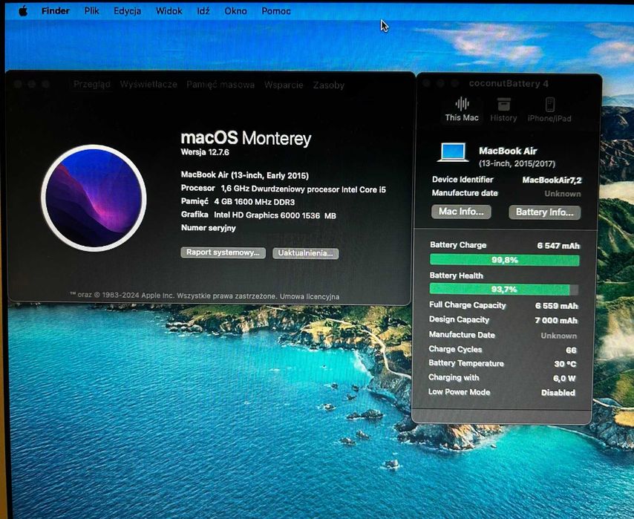Click the MacBook Air laptop icon
Screen dimensions: 634x519
453,152
